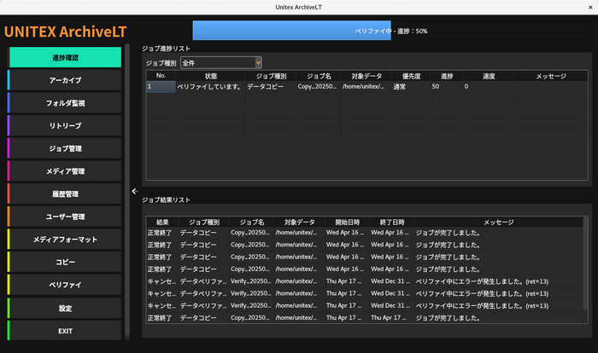Open the メディアフォーマット page
Viewport: 598px width, 353px height.
coord(65,239)
